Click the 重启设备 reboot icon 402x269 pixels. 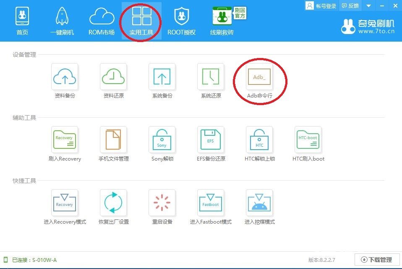pyautogui.click(x=162, y=203)
